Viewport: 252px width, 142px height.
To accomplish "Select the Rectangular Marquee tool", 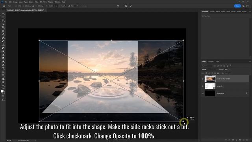I will 3,17.
